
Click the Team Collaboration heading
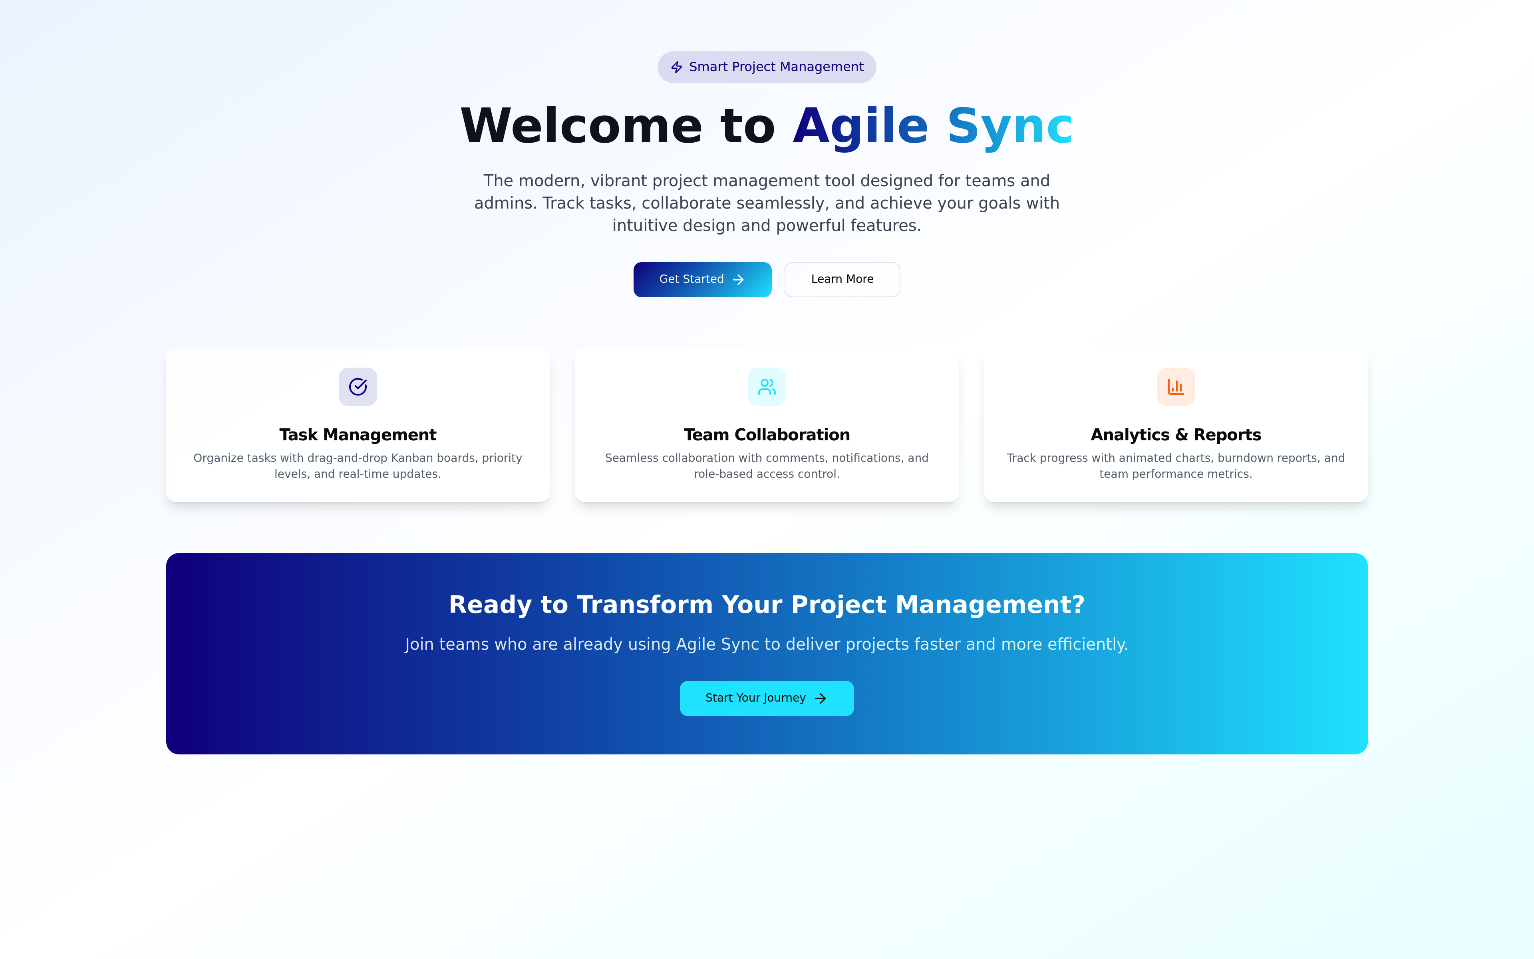coord(766,435)
